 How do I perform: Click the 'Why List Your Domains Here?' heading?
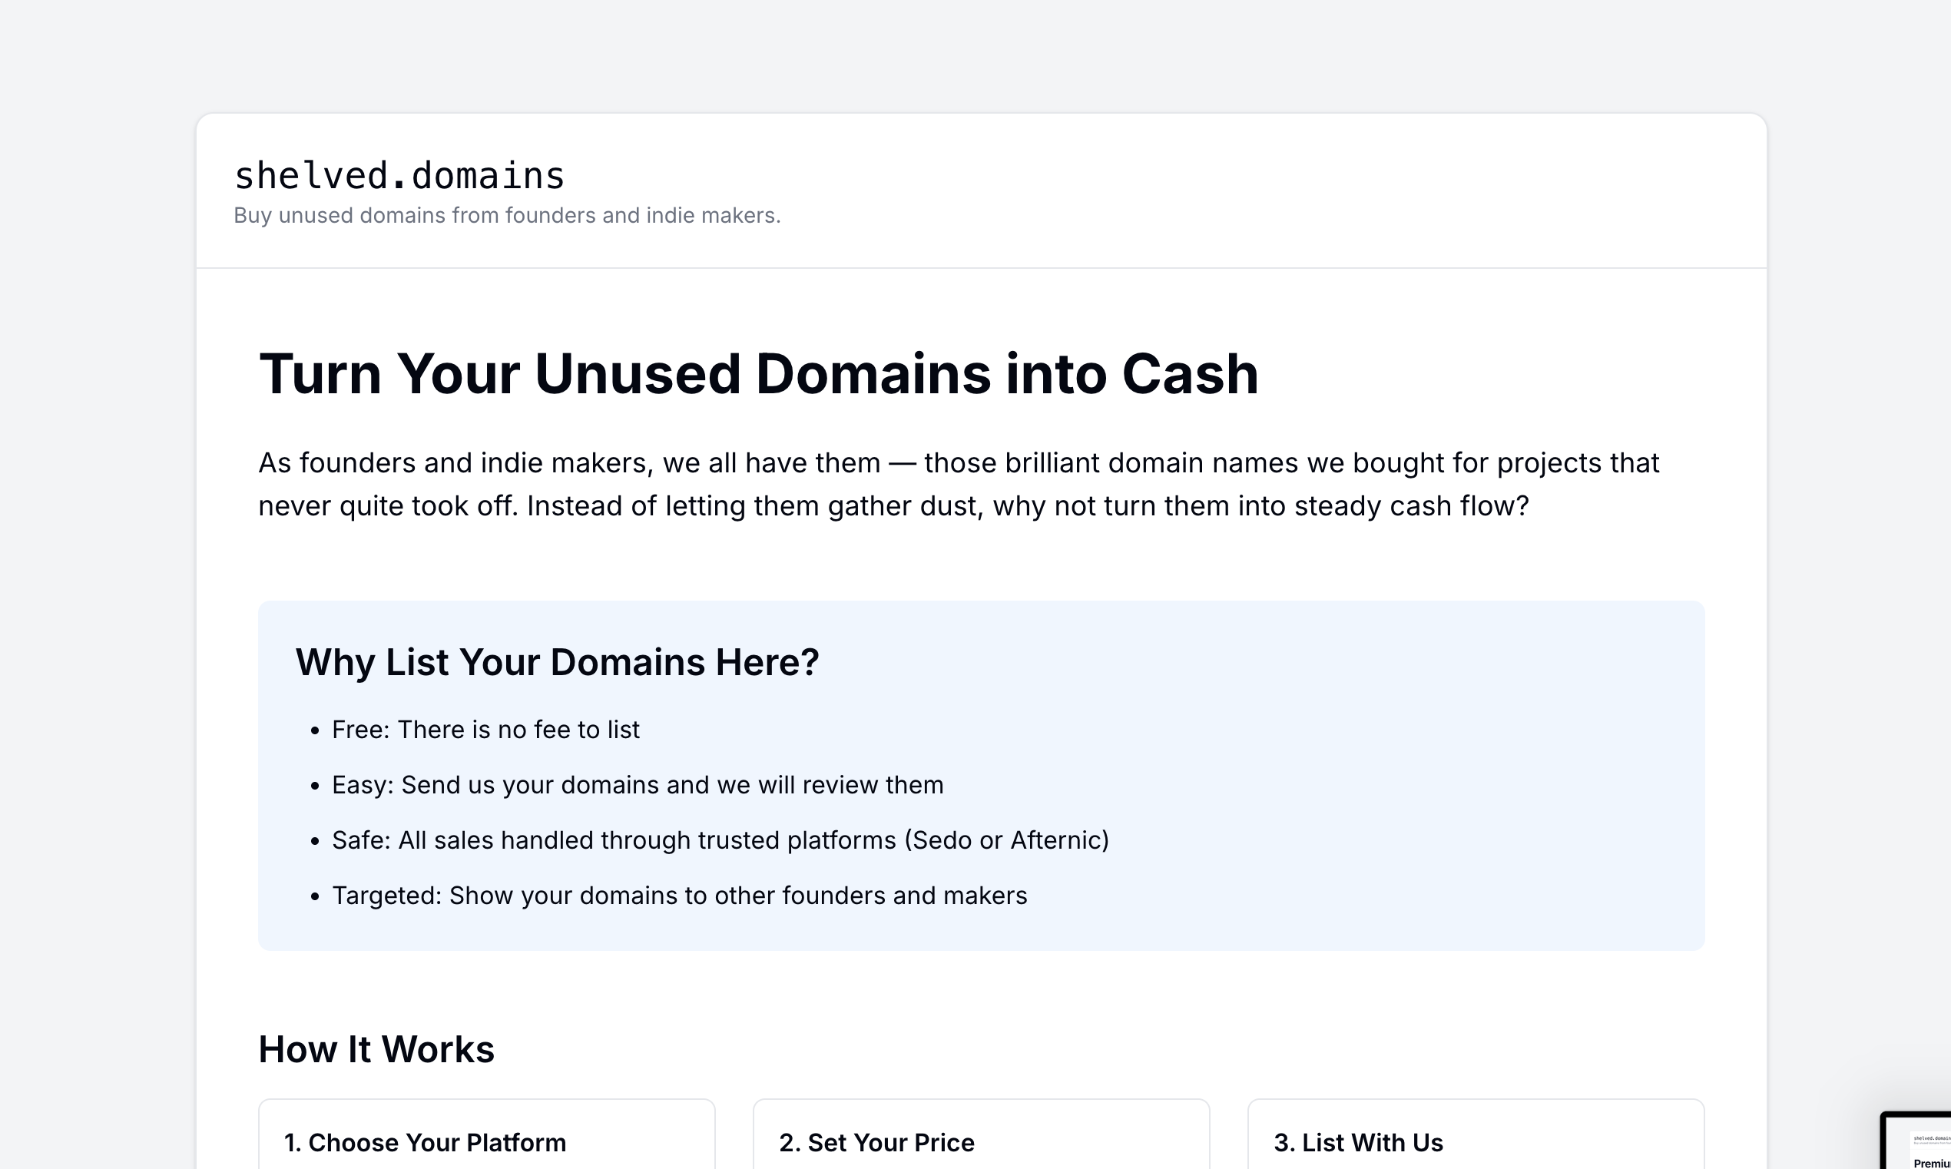557,662
